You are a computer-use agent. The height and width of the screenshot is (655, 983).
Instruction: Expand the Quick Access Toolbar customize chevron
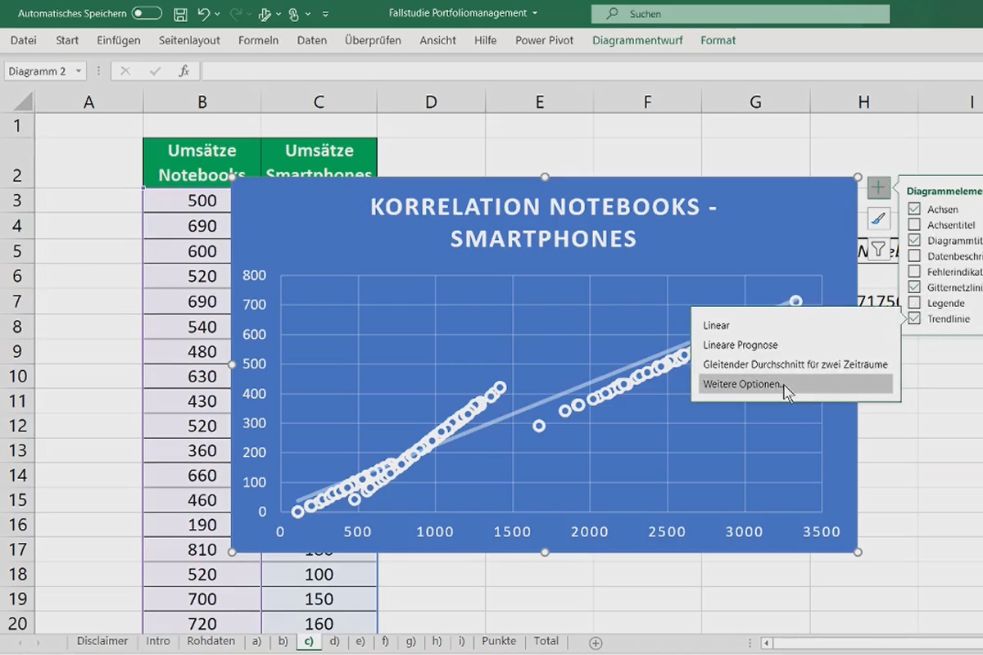click(x=325, y=13)
